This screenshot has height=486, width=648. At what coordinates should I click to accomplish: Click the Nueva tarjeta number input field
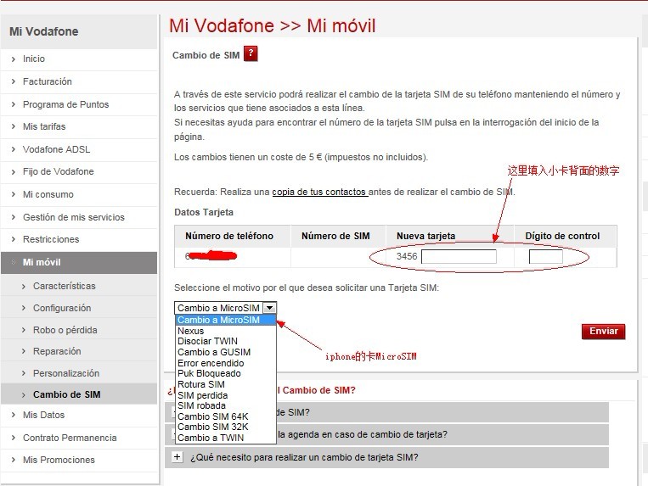tap(459, 256)
